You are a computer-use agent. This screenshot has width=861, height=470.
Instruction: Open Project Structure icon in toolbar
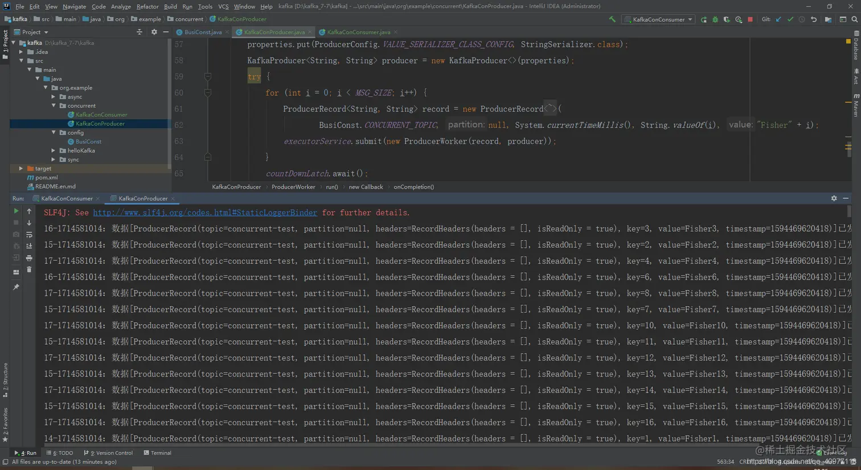[828, 19]
